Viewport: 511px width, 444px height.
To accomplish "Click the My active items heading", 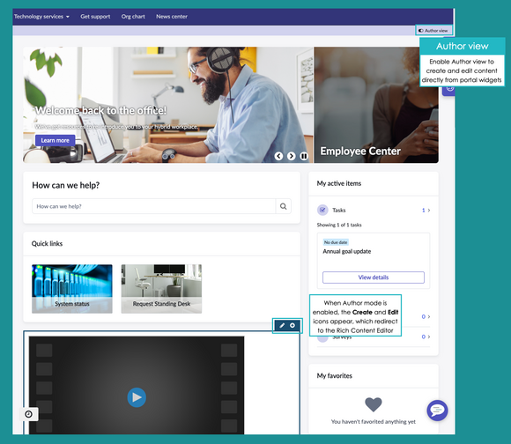I will [339, 183].
